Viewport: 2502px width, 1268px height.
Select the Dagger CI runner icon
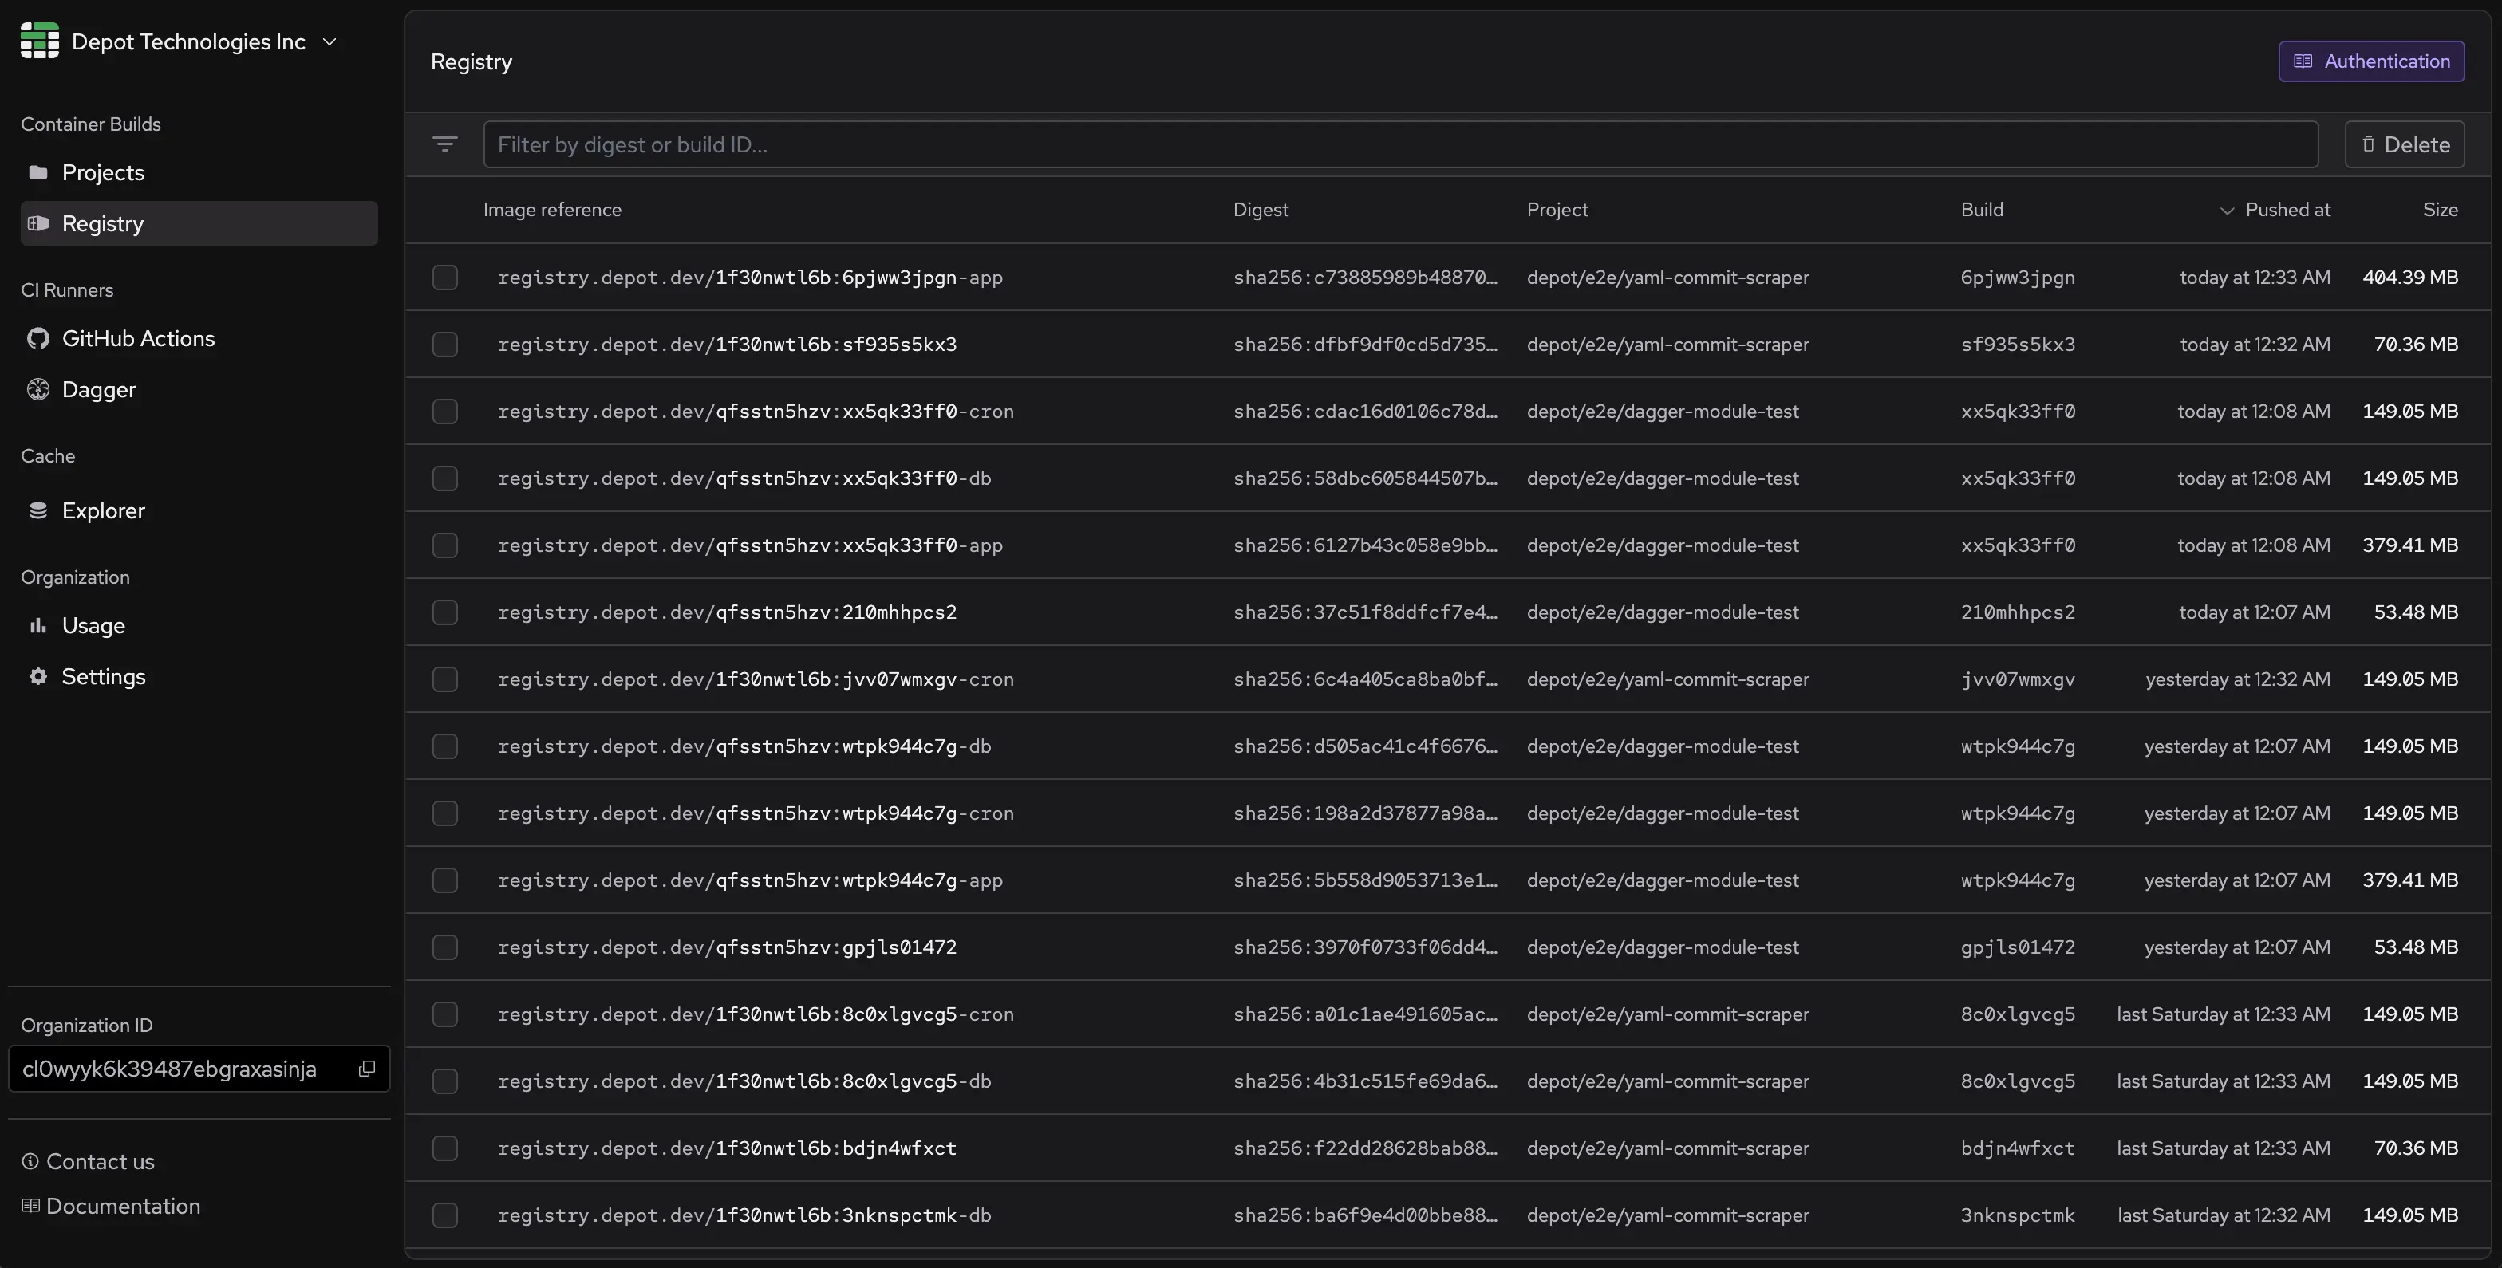(37, 388)
